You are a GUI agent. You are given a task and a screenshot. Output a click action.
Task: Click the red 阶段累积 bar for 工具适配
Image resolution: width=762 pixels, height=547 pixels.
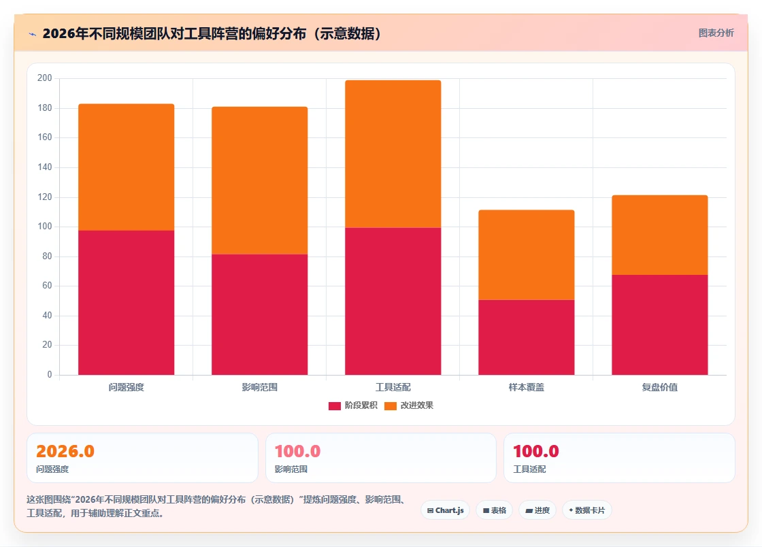point(393,301)
